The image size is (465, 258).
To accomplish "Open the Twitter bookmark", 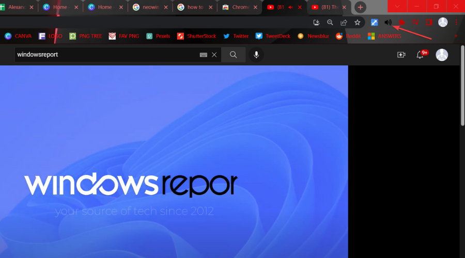I will pyautogui.click(x=236, y=36).
